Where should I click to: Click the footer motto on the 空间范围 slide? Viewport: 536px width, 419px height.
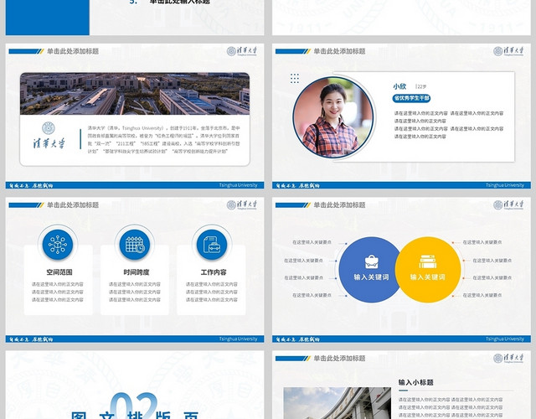[x=31, y=339]
